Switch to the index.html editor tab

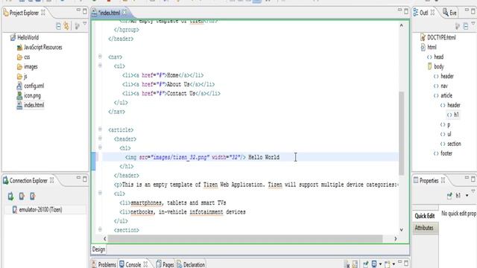pos(110,13)
